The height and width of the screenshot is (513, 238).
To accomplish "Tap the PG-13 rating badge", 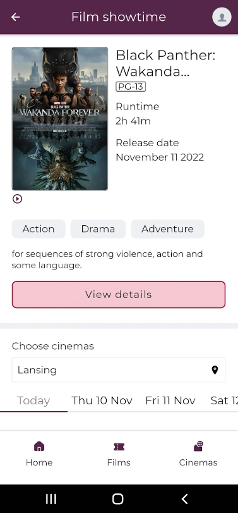I will pyautogui.click(x=131, y=87).
